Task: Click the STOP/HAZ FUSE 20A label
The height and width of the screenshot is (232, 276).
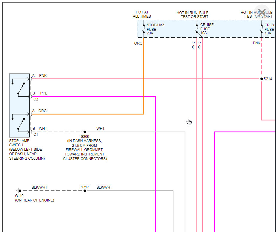Action: click(x=155, y=29)
